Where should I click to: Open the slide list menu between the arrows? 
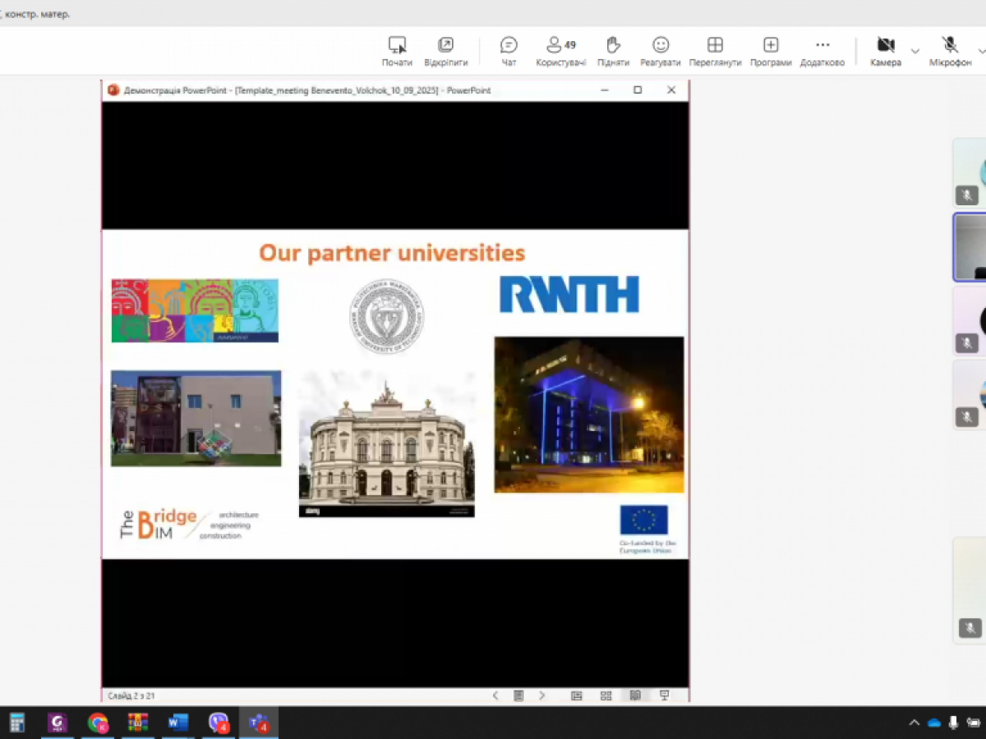click(x=518, y=695)
